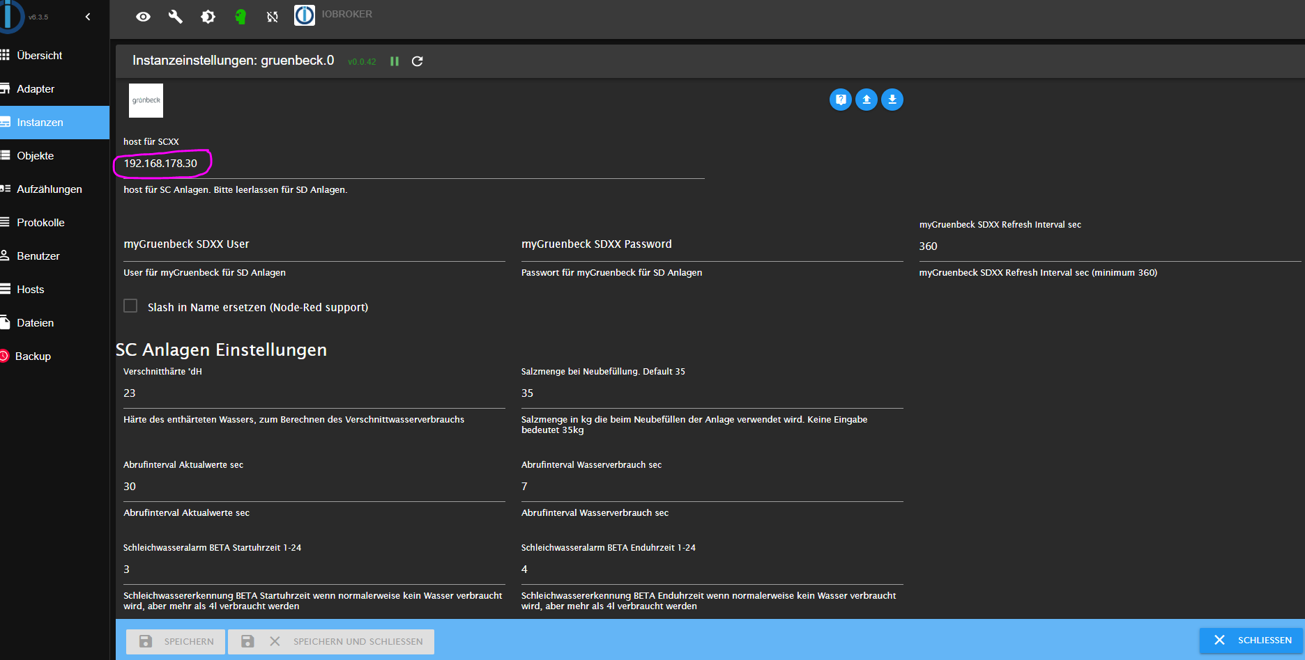This screenshot has height=660, width=1305.
Task: Open Adapter in the sidebar
Action: pos(54,89)
